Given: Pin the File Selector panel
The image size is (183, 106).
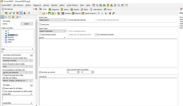Looking at the screenshot, I should coord(34,9).
